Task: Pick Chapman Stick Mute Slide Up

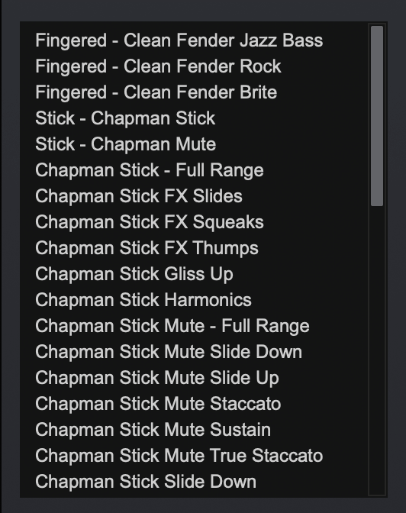Action: (x=157, y=378)
